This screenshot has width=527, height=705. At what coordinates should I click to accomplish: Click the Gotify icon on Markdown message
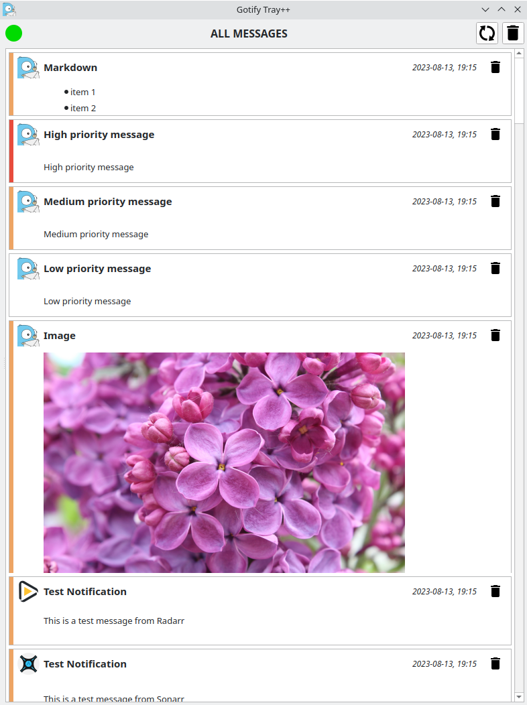pyautogui.click(x=28, y=68)
